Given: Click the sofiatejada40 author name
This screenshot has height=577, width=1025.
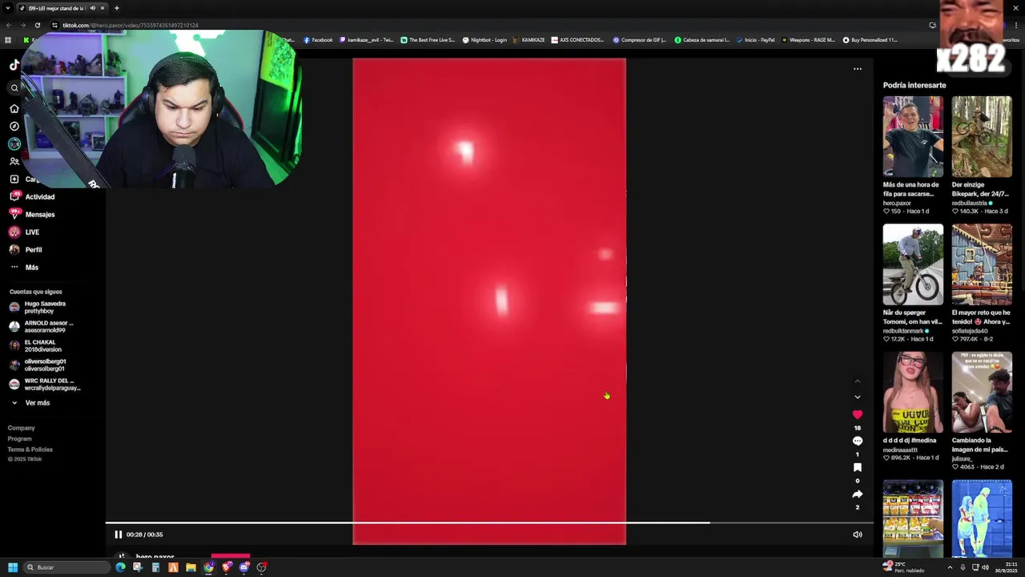Looking at the screenshot, I should (970, 331).
